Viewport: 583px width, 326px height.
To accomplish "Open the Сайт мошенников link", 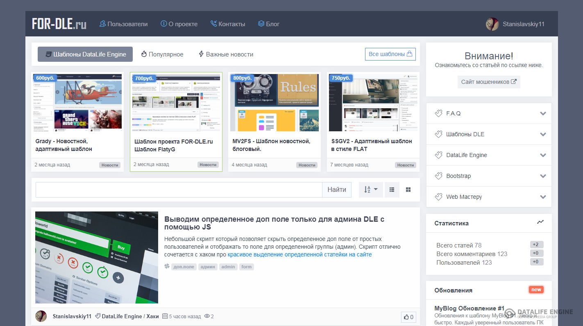I will tap(488, 82).
